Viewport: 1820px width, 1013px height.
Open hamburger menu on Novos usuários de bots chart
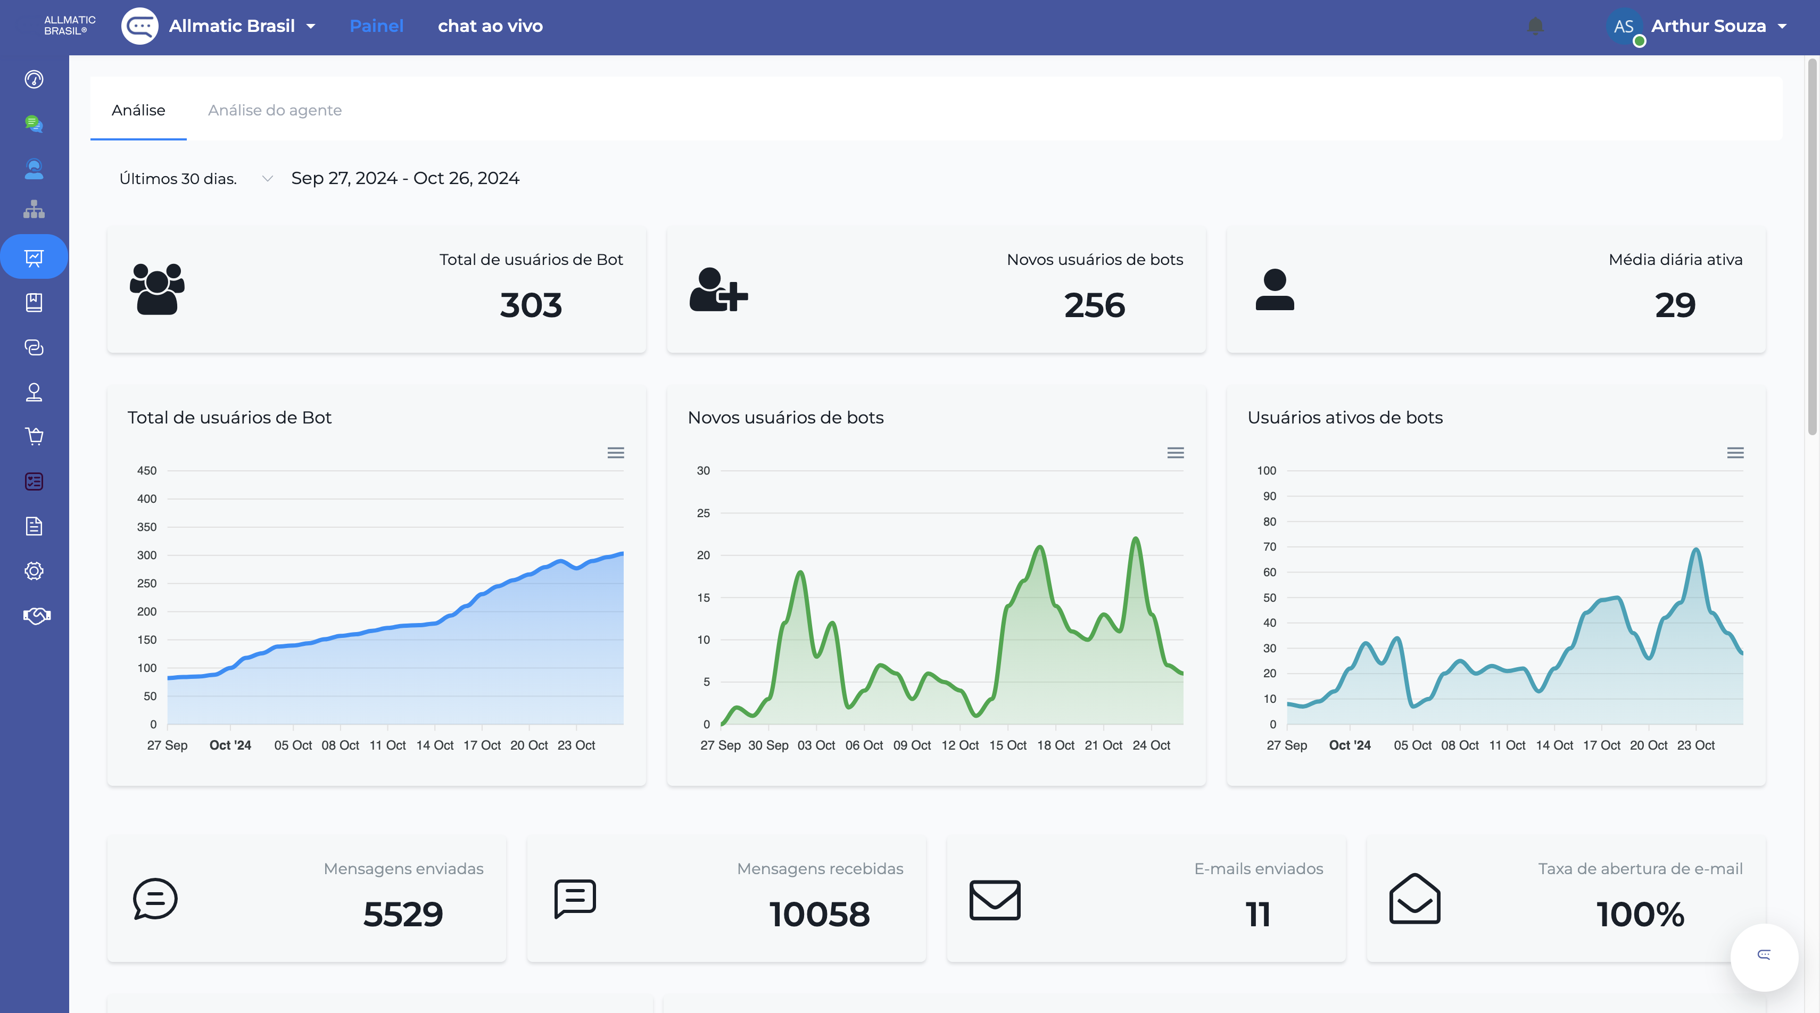click(x=1175, y=453)
